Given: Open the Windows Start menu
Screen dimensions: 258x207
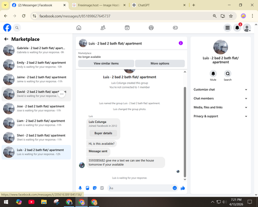Looking at the screenshot, I should tap(6, 202).
